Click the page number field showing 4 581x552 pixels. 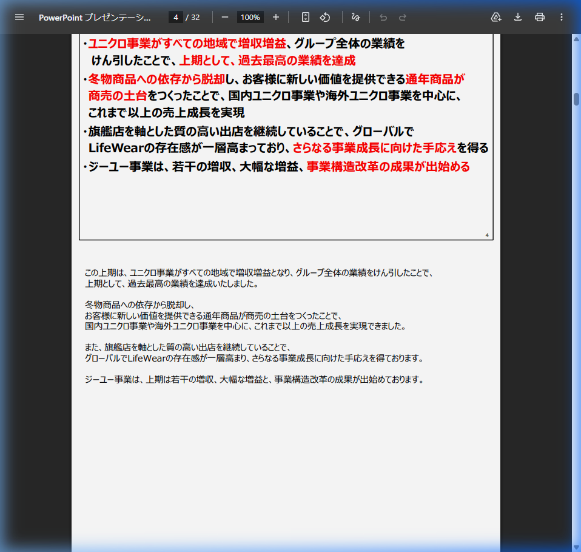[176, 17]
